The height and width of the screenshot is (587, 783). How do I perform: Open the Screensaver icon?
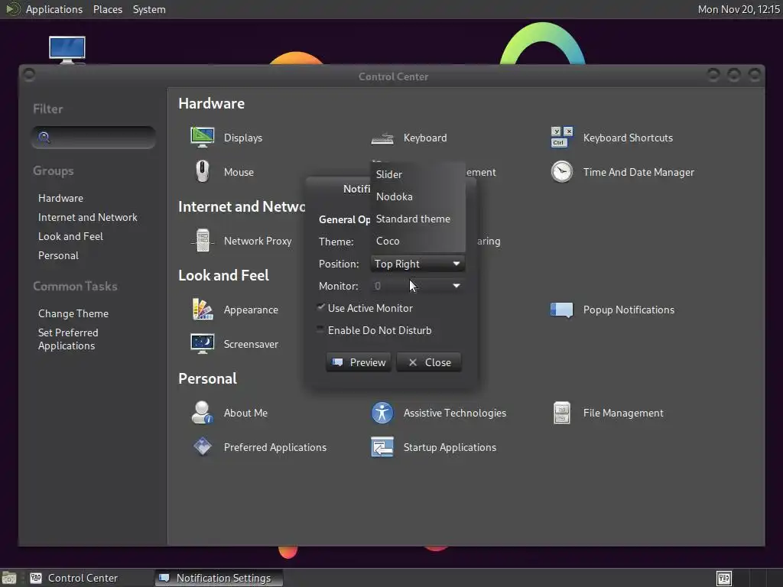coord(202,344)
